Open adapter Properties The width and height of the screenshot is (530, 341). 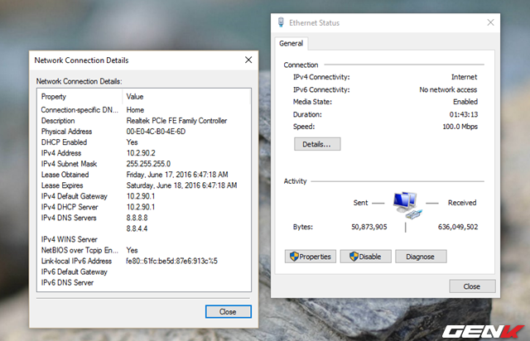click(309, 257)
